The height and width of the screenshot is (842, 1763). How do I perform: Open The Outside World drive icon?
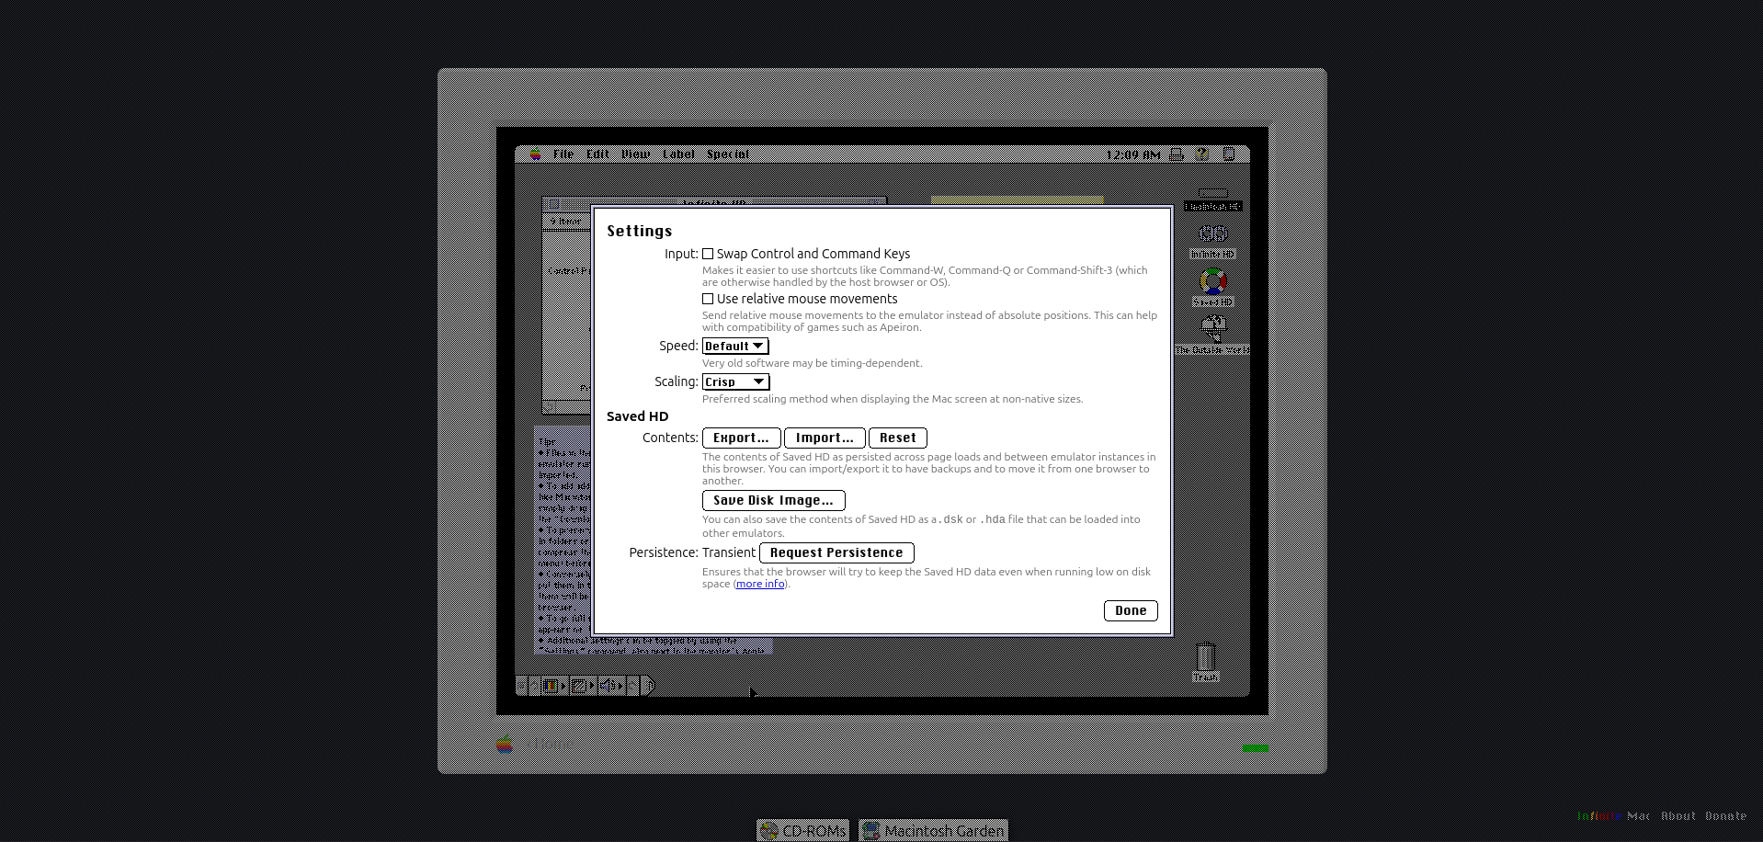[x=1213, y=325]
